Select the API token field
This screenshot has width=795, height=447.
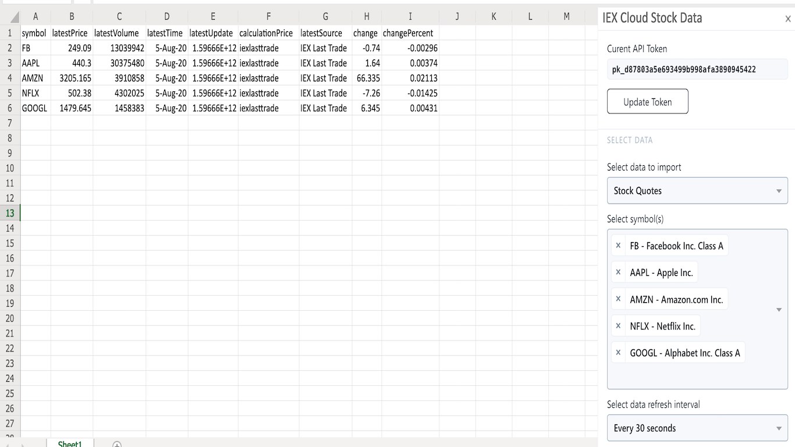(x=697, y=69)
